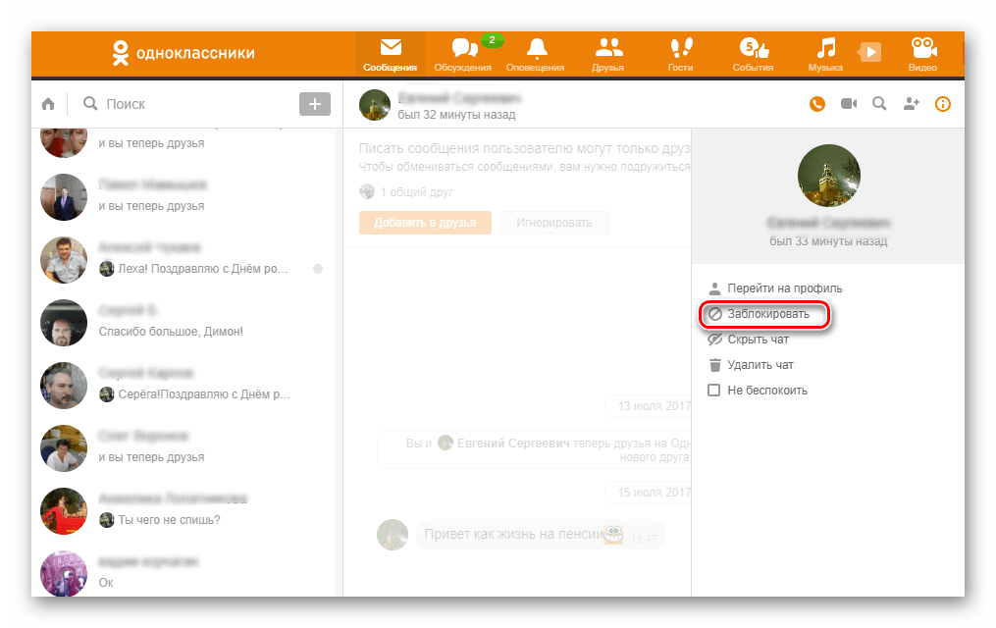
Task: Click the 13 июля 2017 date label
Action: coord(655,406)
